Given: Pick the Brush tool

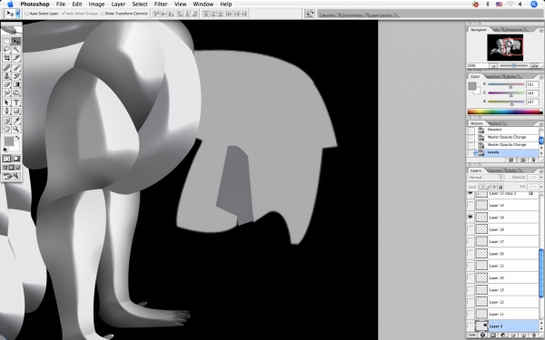Looking at the screenshot, I should click(16, 68).
